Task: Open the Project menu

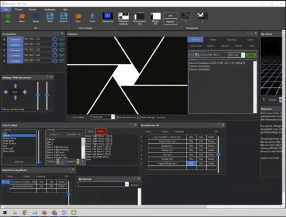Action: pyautogui.click(x=19, y=9)
